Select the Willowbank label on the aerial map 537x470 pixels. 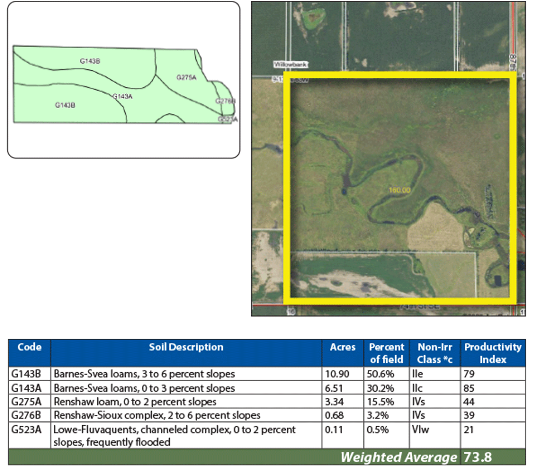point(290,64)
